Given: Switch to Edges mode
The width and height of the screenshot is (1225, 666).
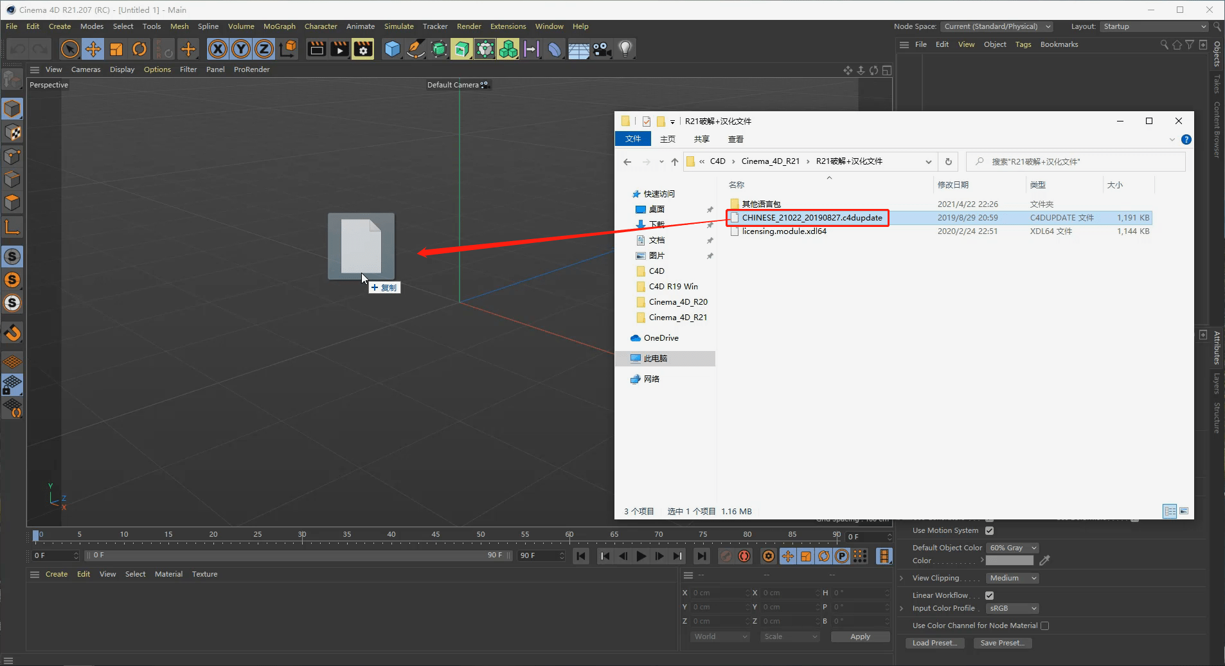Looking at the screenshot, I should coord(12,179).
